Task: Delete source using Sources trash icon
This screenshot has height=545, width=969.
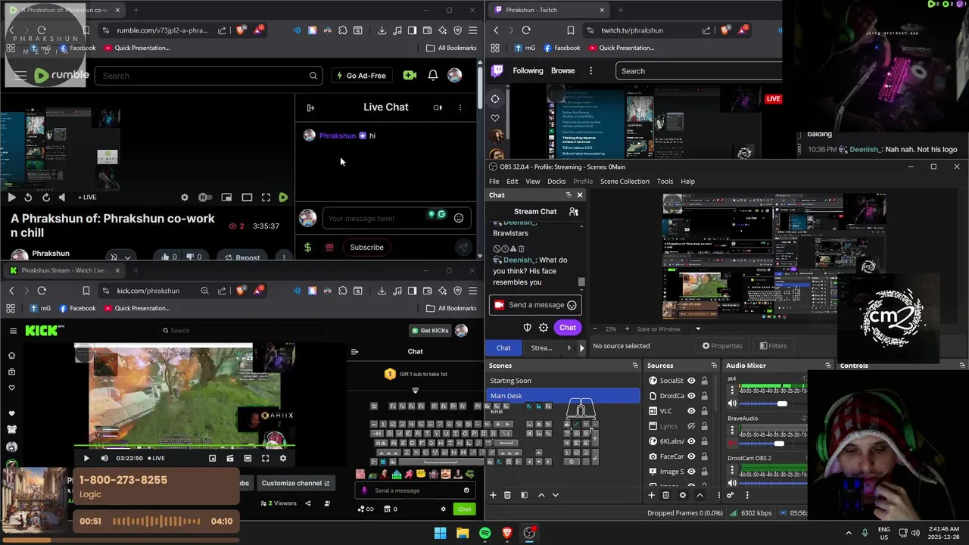Action: [x=666, y=495]
